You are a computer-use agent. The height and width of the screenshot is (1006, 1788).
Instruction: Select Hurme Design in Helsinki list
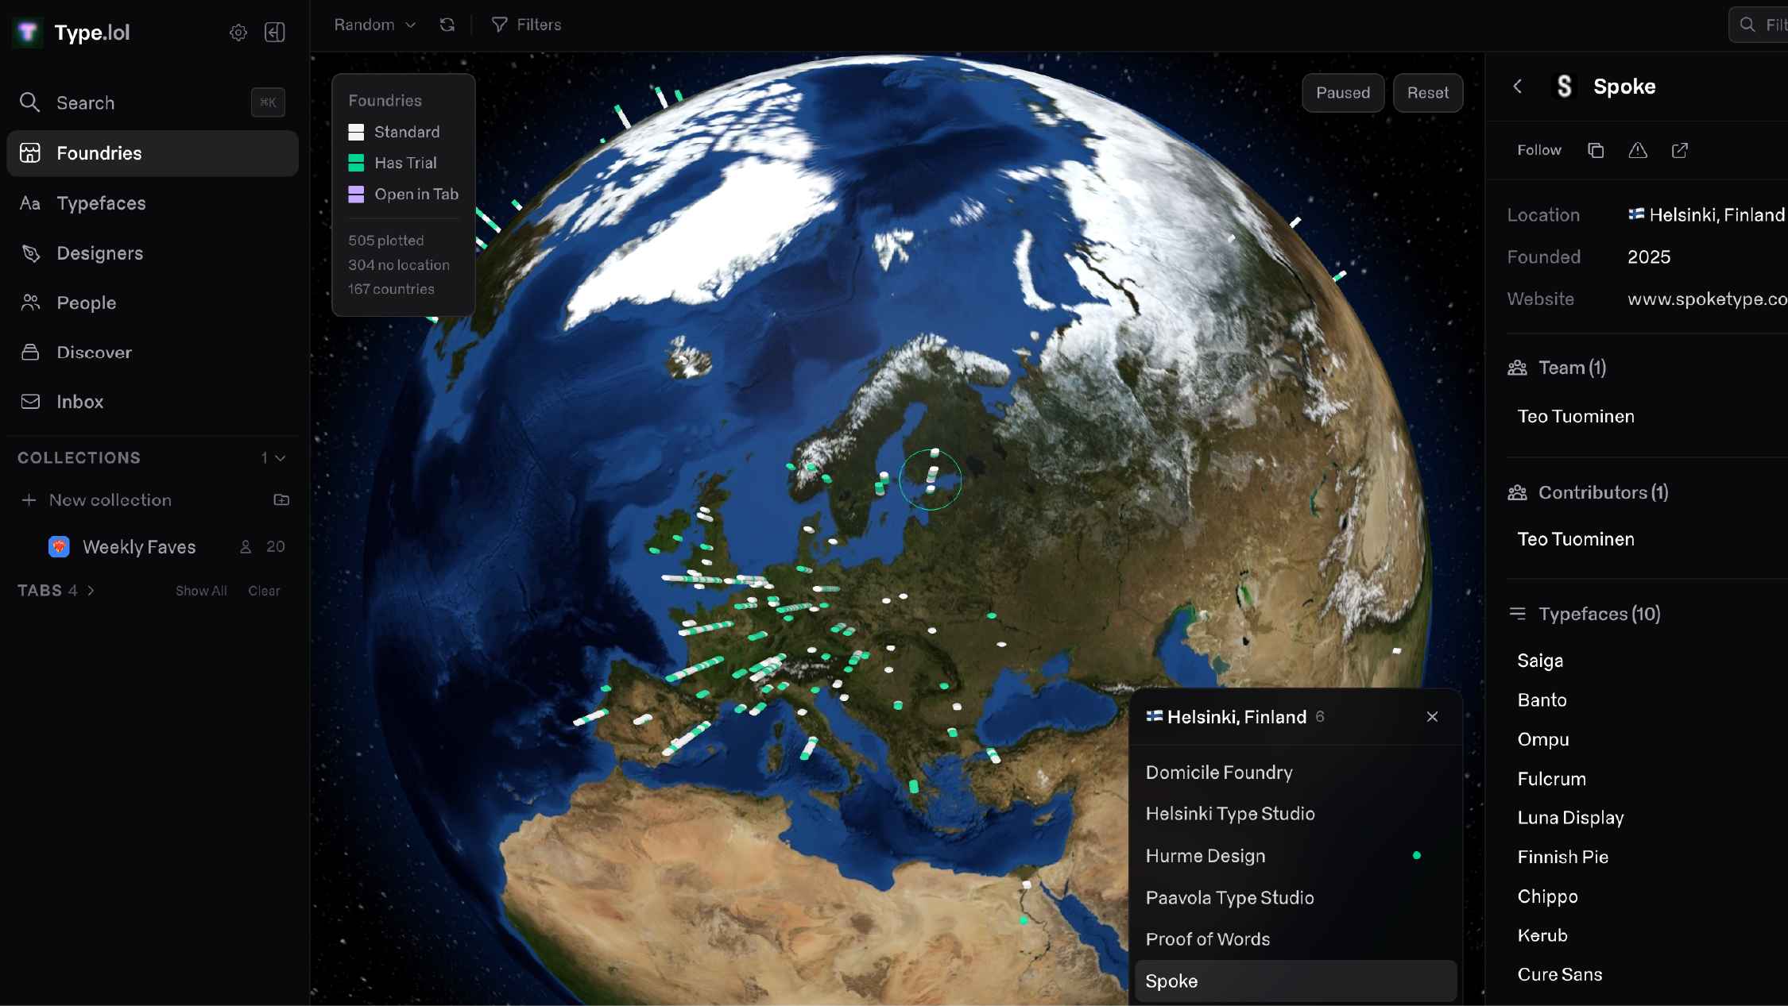1205,856
